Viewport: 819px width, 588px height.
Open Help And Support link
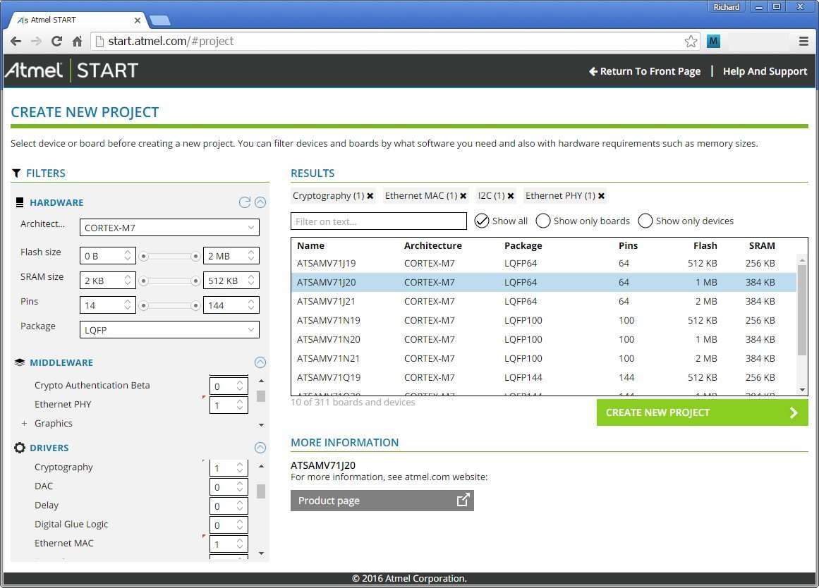coord(765,71)
